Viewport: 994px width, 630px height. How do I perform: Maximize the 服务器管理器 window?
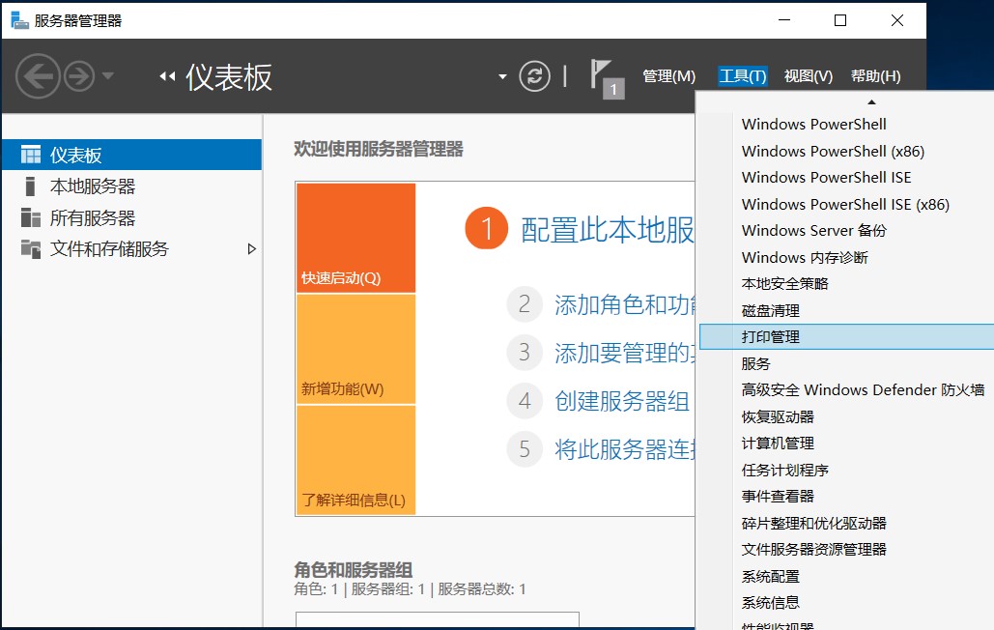pyautogui.click(x=840, y=20)
